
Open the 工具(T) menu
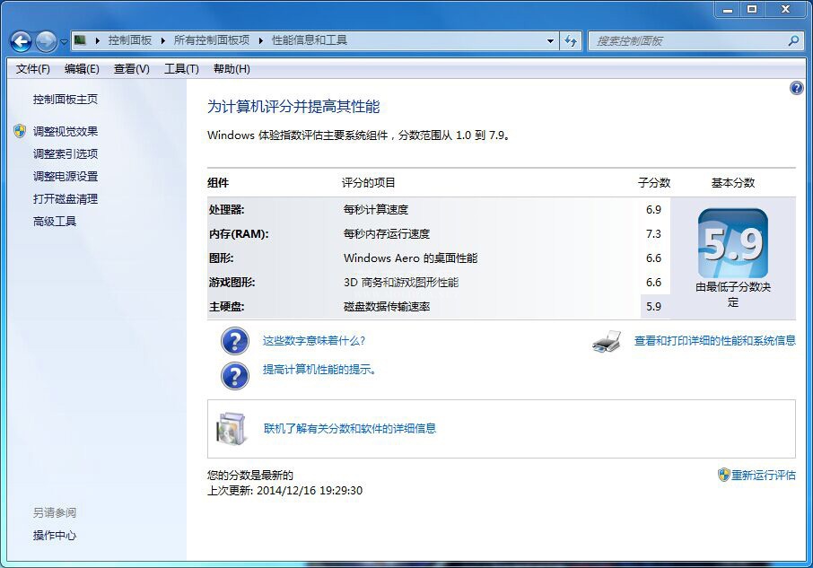tap(181, 69)
